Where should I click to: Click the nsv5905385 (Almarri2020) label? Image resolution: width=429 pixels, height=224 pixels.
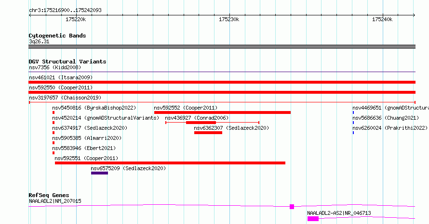pyautogui.click(x=87, y=138)
